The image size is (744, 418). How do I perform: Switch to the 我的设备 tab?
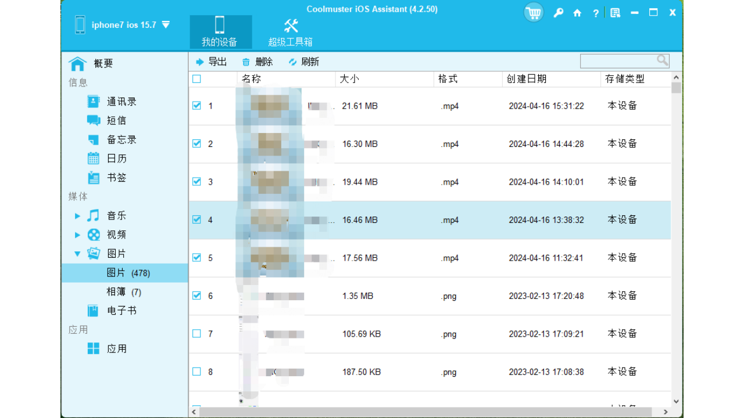(220, 32)
